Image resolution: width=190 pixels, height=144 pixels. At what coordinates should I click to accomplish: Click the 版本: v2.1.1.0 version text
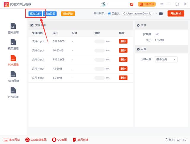tap(178, 140)
